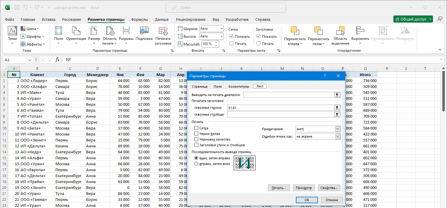Switch to the Колонтитулы tab in dialog
447x208 pixels.
pos(239,86)
